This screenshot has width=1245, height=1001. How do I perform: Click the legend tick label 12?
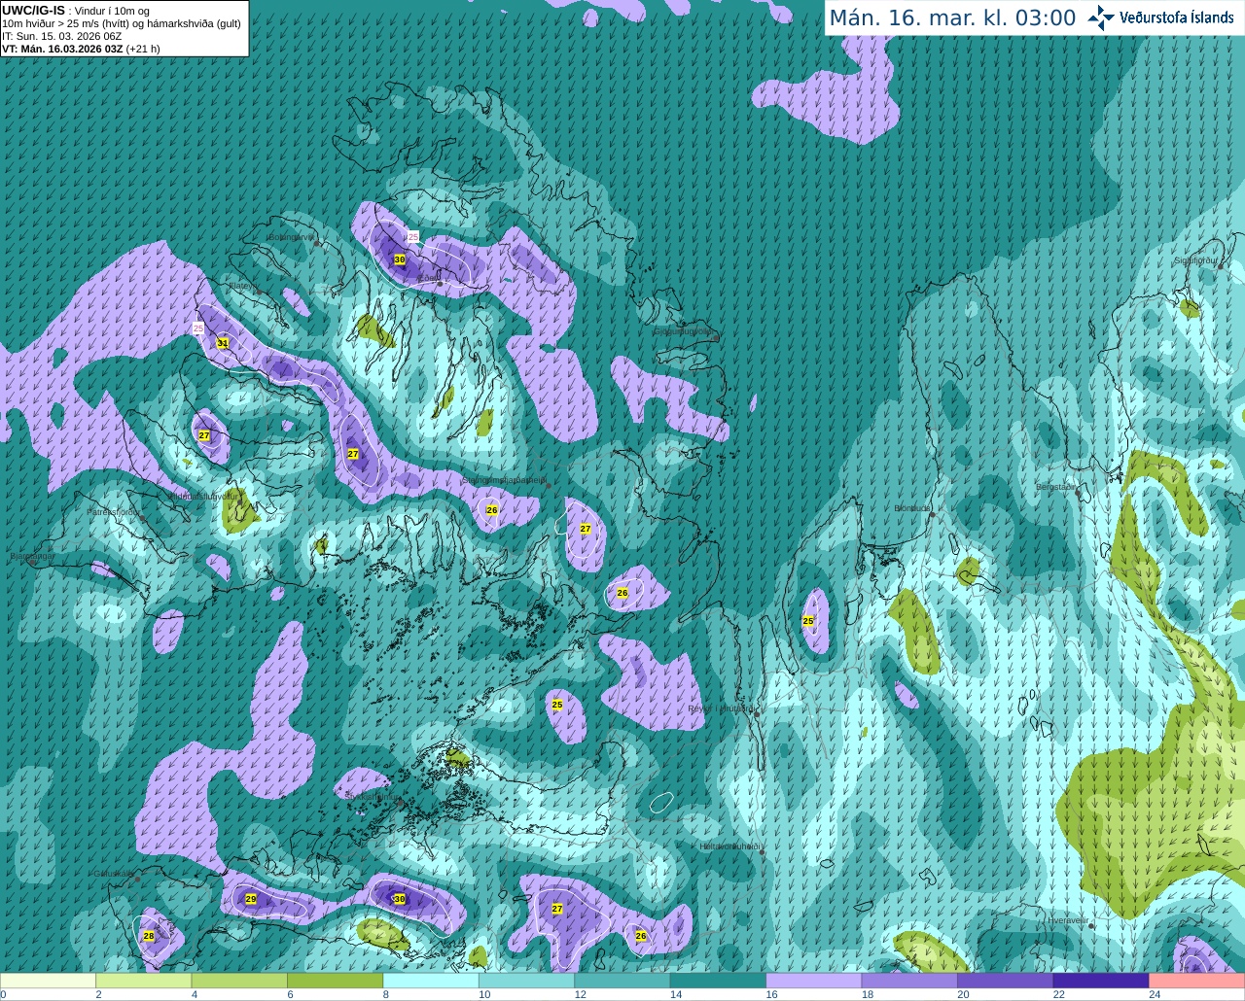point(580,994)
